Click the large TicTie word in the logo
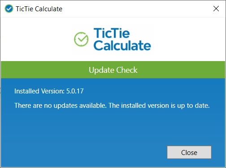The image size is (226, 168). pos(112,33)
